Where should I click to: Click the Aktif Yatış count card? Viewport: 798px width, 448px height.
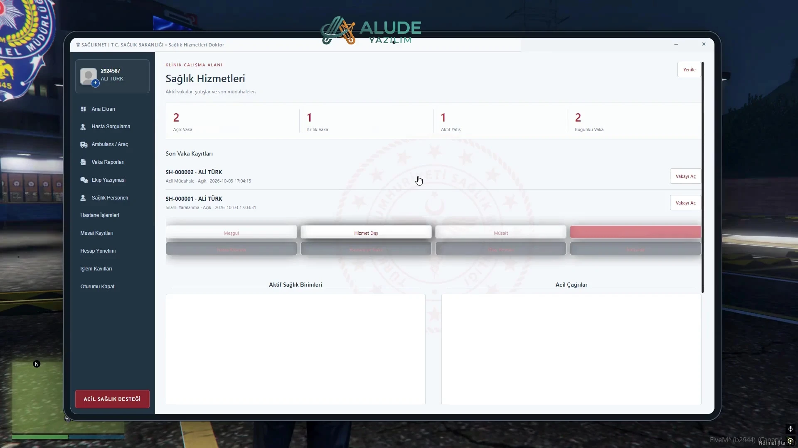point(500,122)
